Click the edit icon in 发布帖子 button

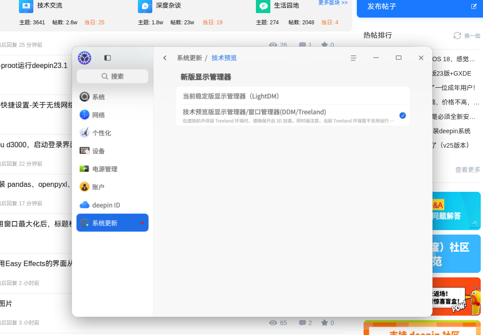(x=474, y=6)
